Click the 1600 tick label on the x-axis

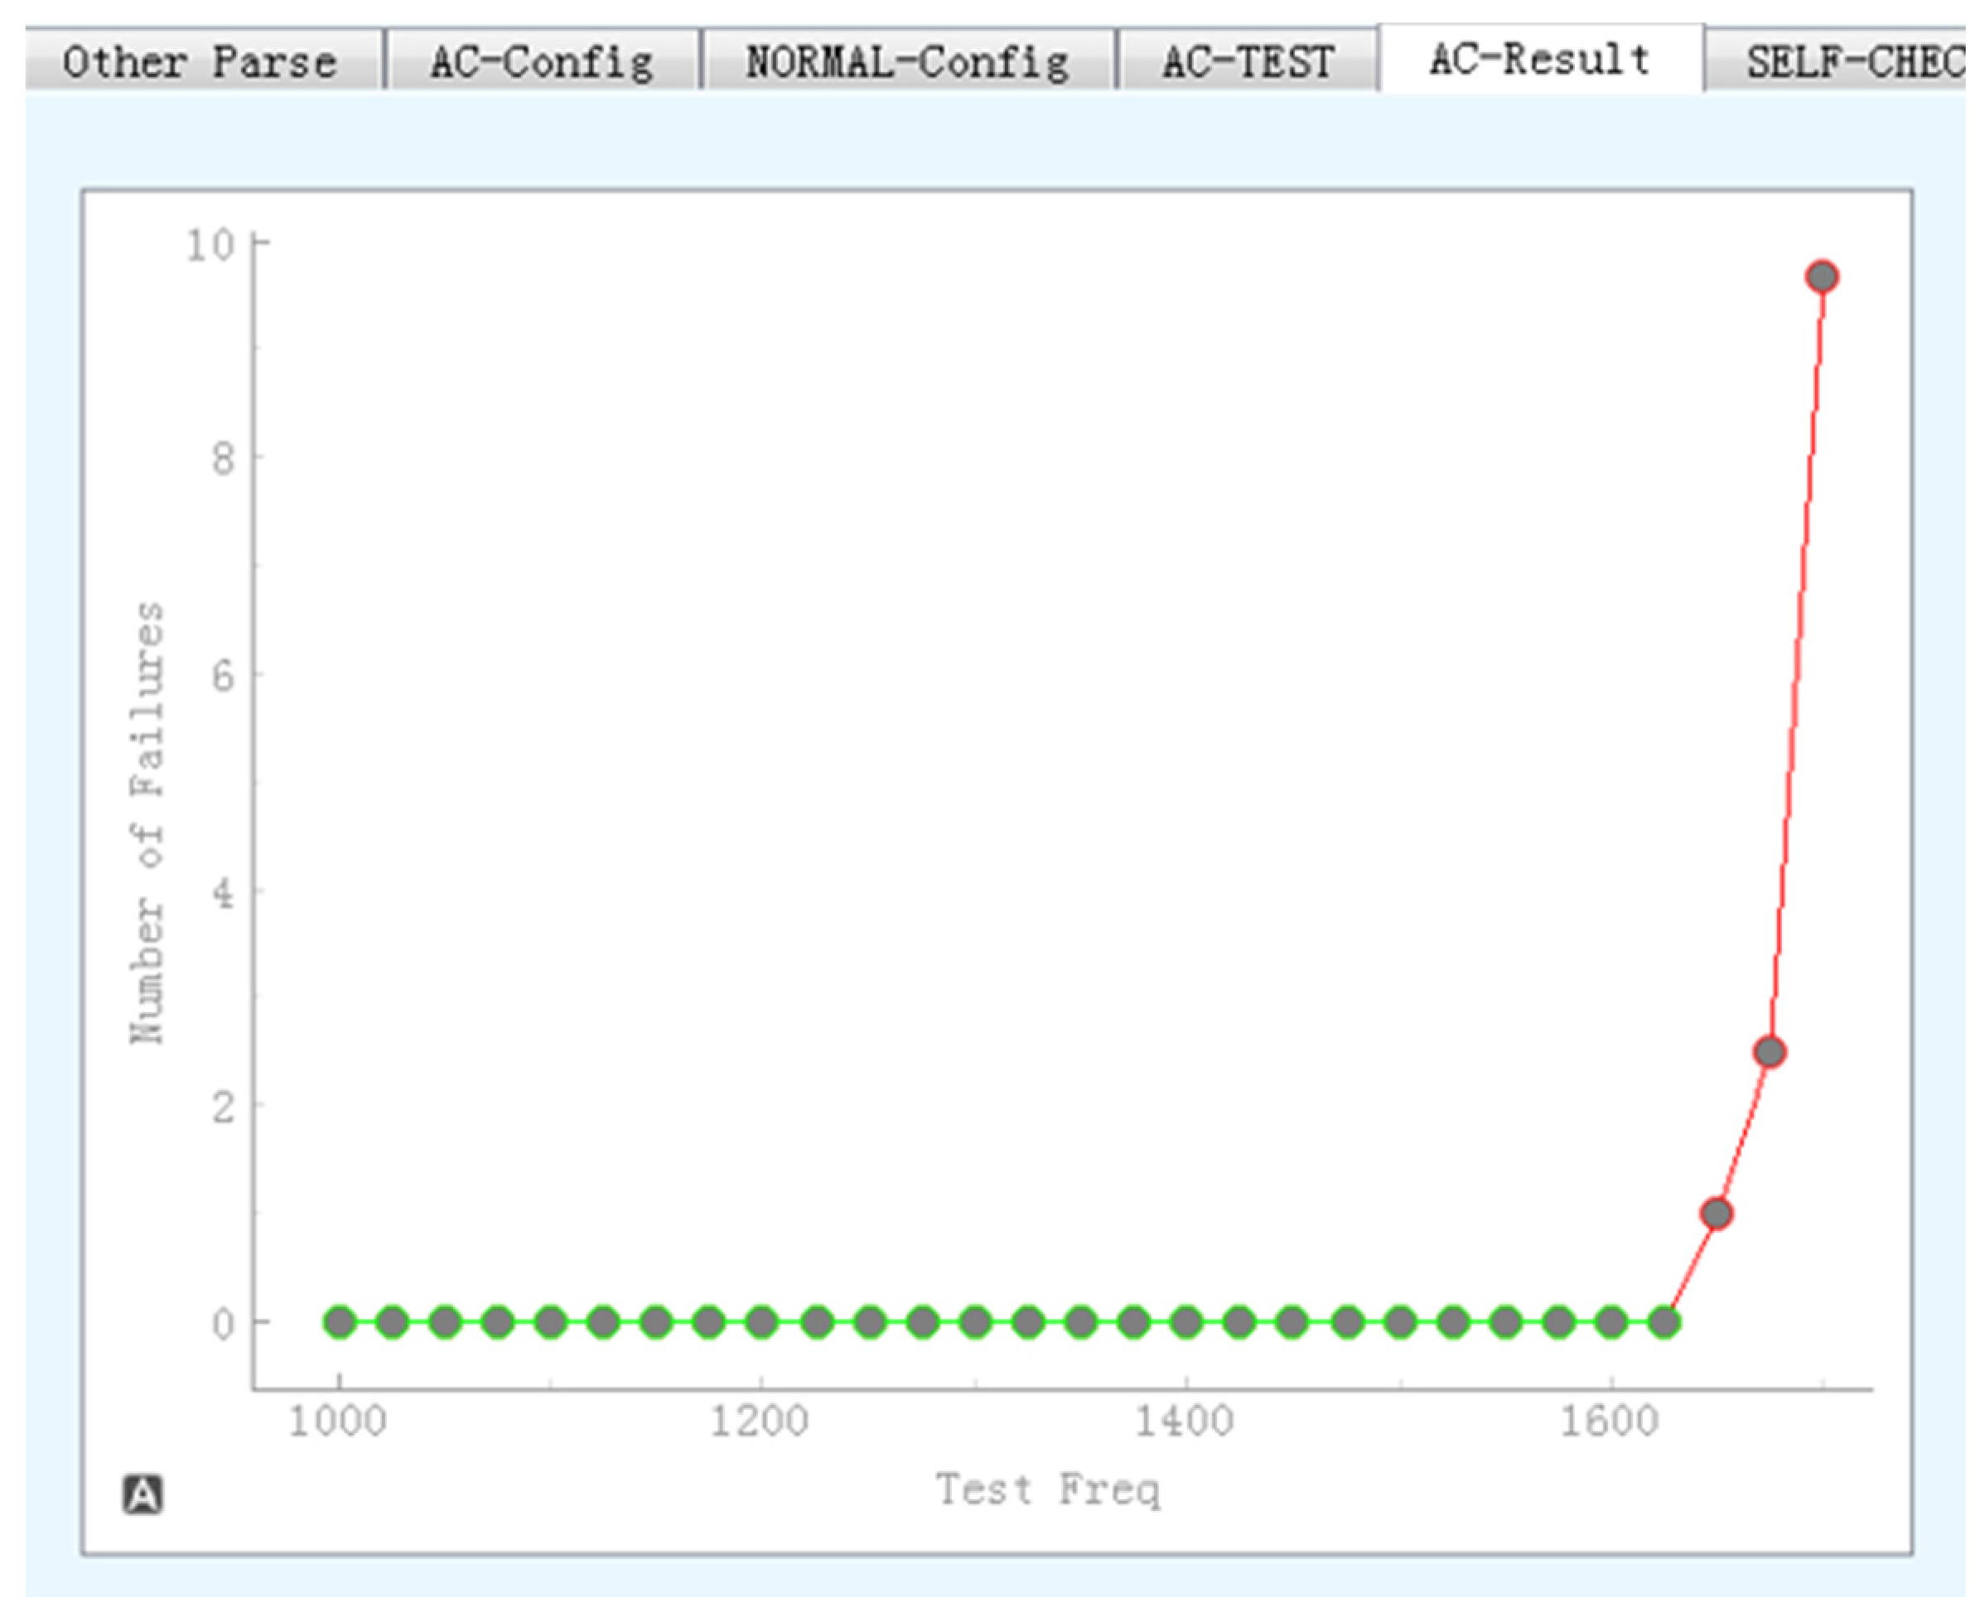tap(1609, 1422)
